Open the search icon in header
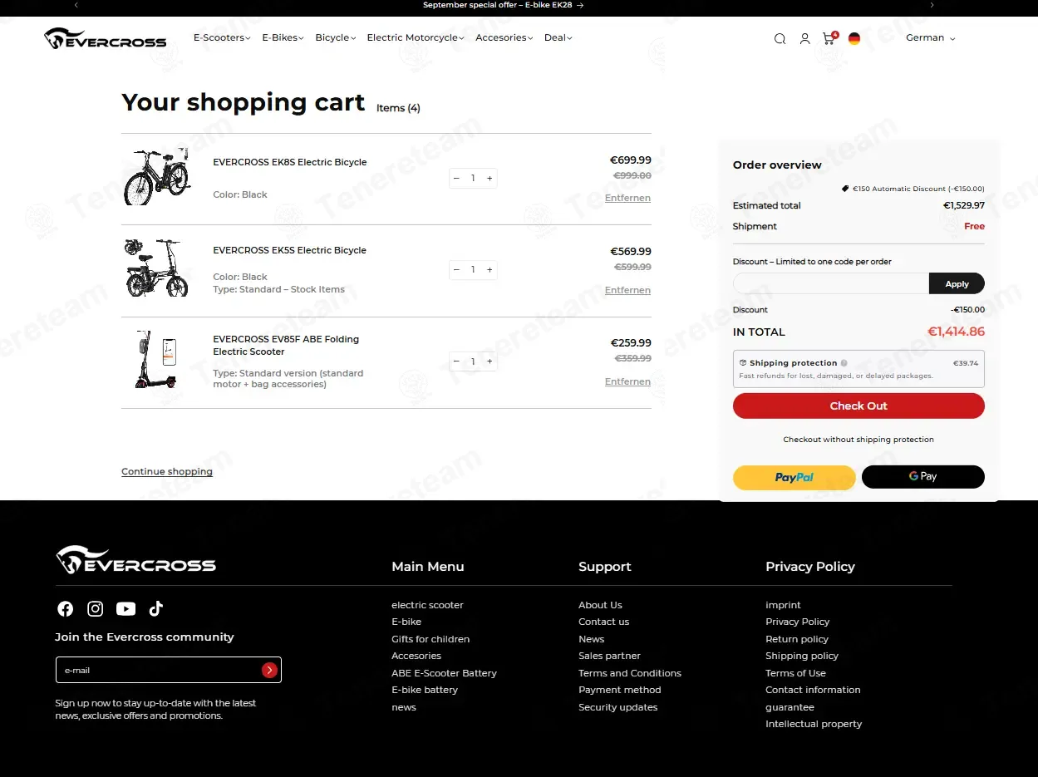 tap(780, 38)
